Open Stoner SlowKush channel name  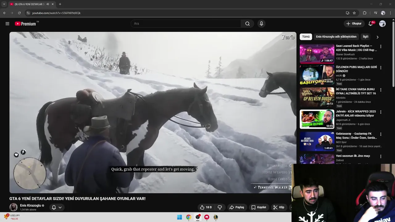(345, 55)
